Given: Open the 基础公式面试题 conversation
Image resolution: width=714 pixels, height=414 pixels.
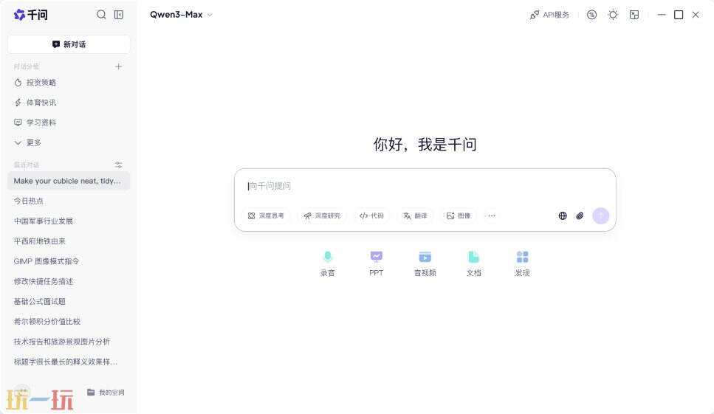Looking at the screenshot, I should click(69, 301).
